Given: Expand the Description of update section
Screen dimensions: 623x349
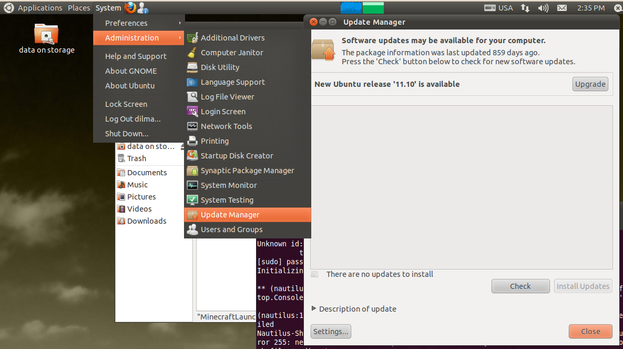Looking at the screenshot, I should (314, 309).
